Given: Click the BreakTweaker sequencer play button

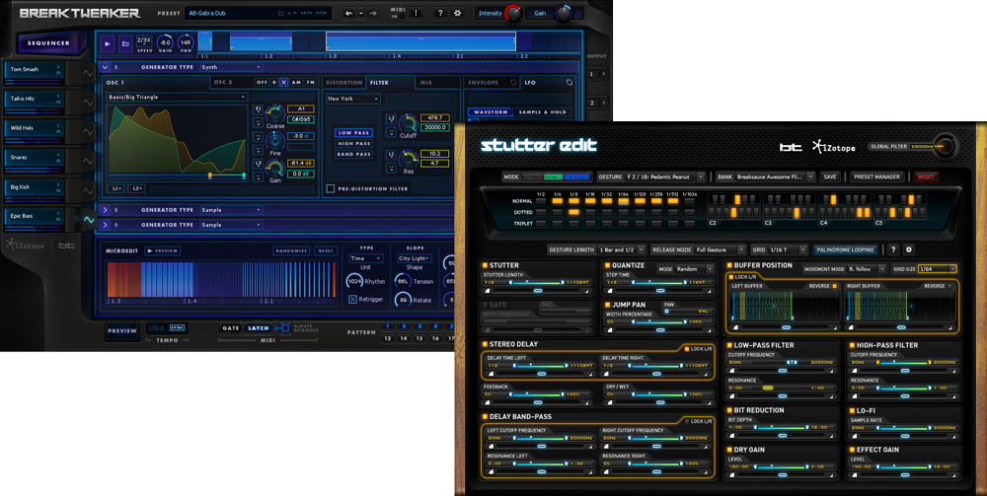Looking at the screenshot, I should 107,44.
